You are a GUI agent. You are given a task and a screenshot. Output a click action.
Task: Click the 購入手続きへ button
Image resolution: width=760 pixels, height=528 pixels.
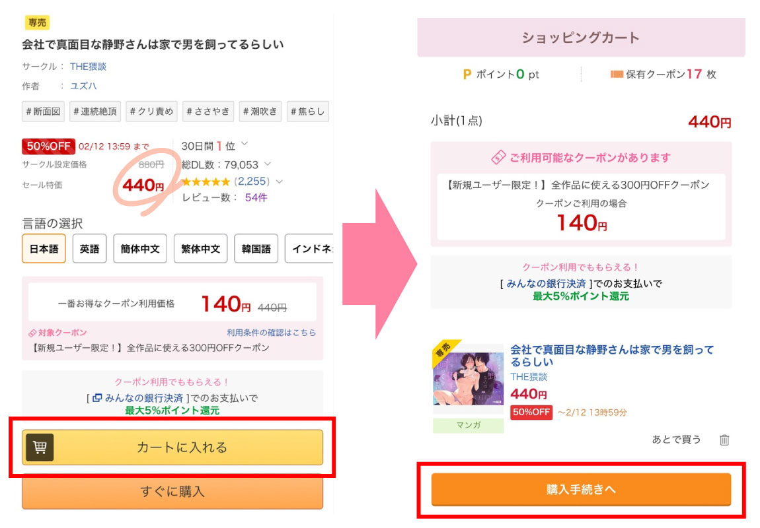click(581, 490)
